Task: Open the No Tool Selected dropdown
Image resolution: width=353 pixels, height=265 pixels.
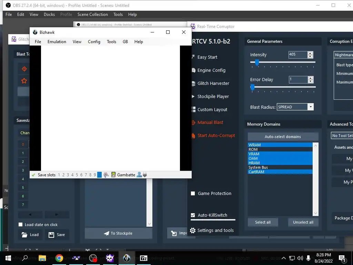Action: (x=342, y=135)
